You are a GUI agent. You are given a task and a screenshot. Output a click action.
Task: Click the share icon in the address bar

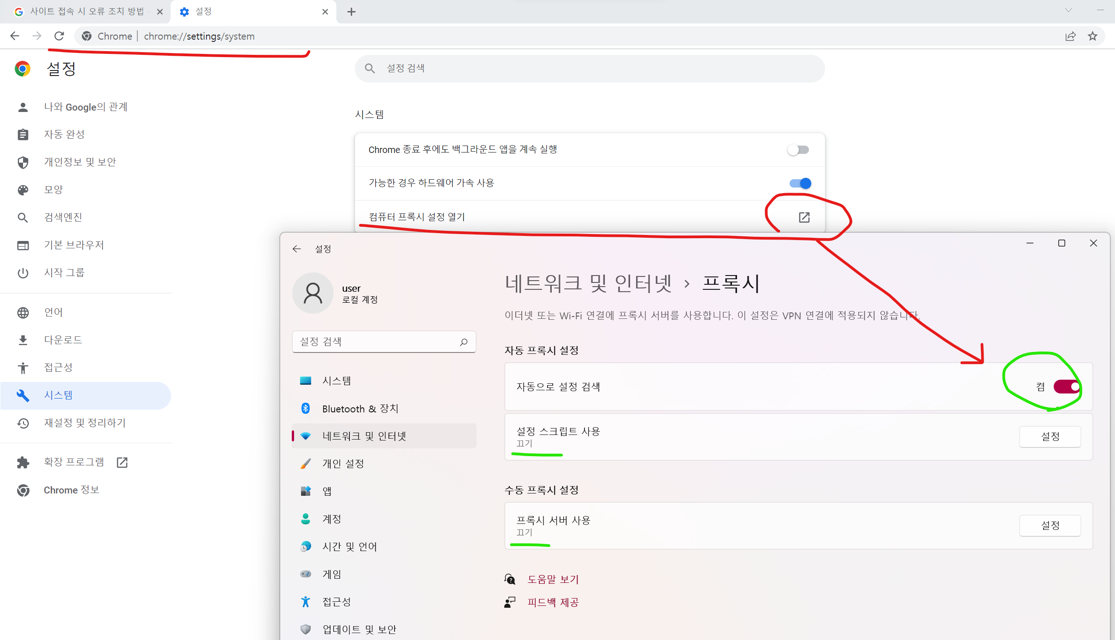pos(1071,36)
